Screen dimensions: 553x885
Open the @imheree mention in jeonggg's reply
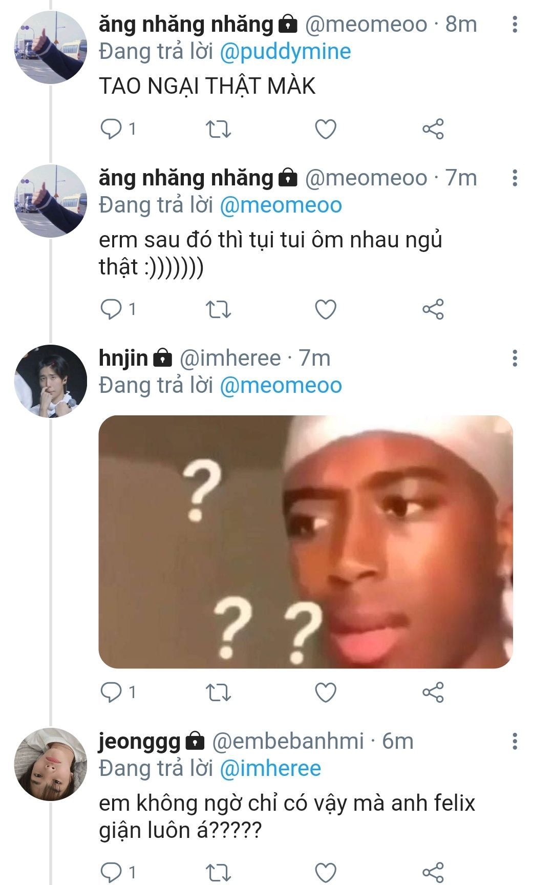tap(270, 769)
